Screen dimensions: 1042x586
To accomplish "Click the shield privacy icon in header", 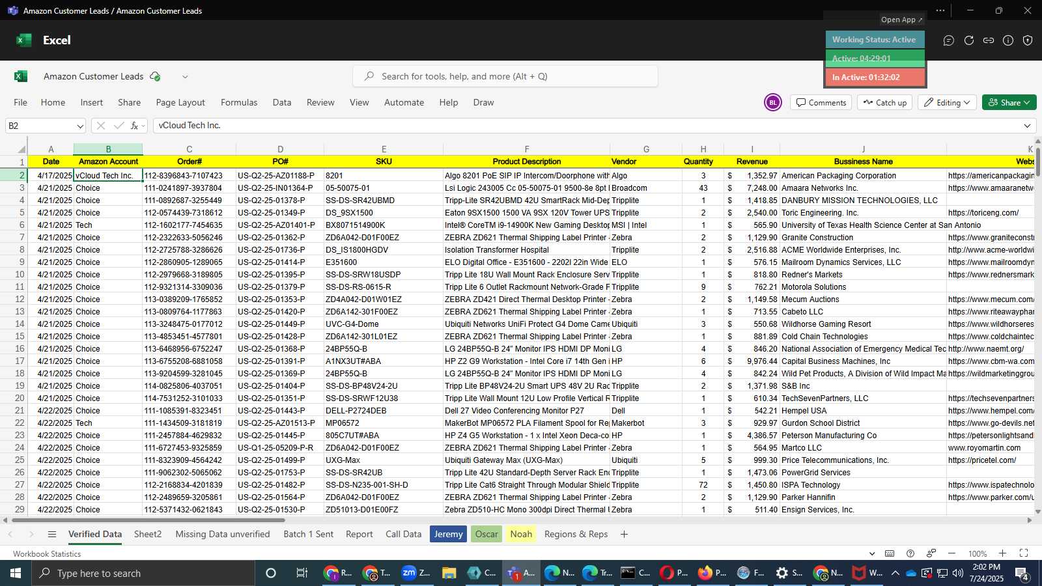I will 1028,40.
